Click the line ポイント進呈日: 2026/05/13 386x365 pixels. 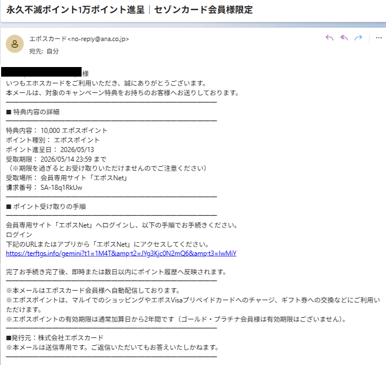coord(50,150)
